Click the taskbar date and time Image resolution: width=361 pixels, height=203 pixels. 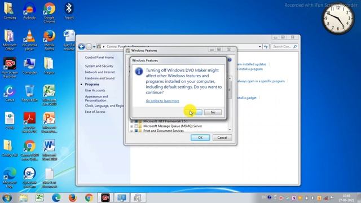pyautogui.click(x=346, y=198)
